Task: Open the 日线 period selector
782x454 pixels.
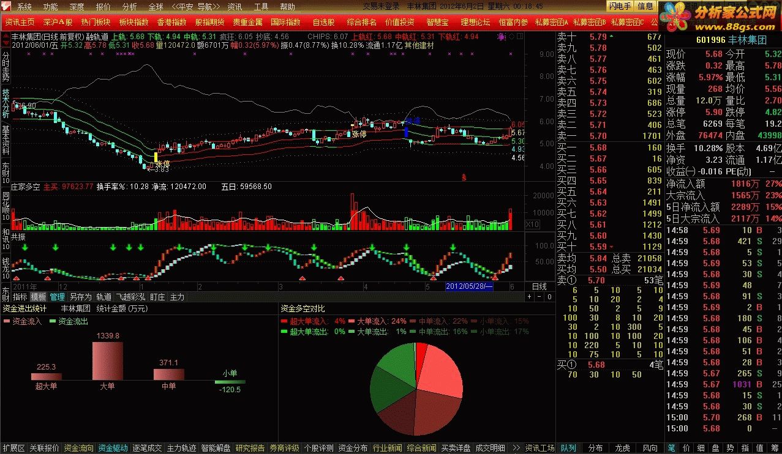Action: click(540, 286)
